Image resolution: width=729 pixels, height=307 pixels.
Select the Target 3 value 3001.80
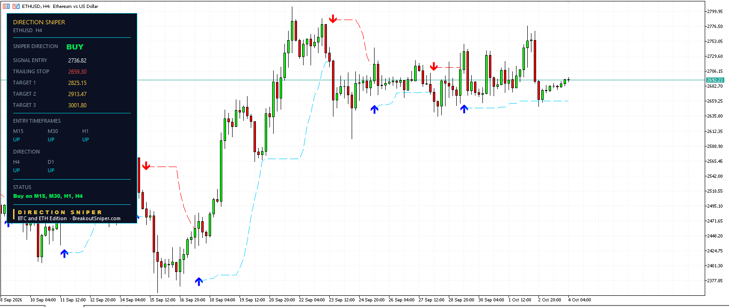77,105
